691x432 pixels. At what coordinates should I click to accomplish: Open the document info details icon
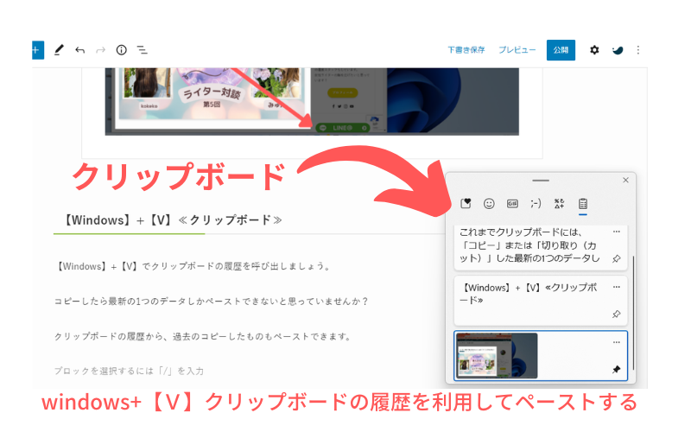121,50
